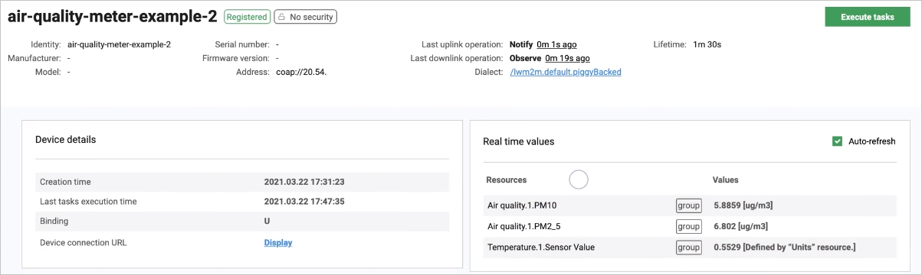Click the Binding value U
Screen dimensions: 922x275
[267, 222]
